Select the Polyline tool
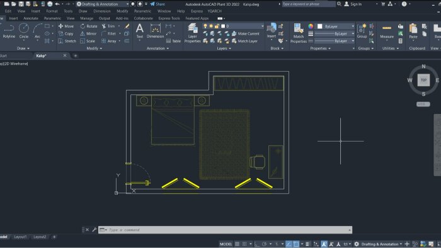The height and width of the screenshot is (248, 441). coord(9,31)
